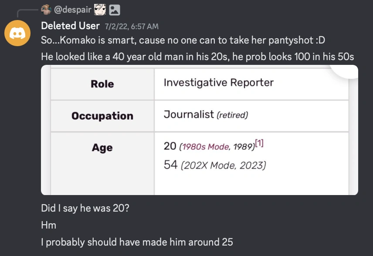373x256 pixels.
Task: Click the 7/2/22, 6:57 AM timestamp
Action: tap(131, 27)
